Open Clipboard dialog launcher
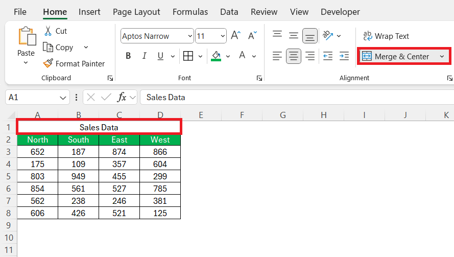Image resolution: width=454 pixels, height=257 pixels. (x=110, y=78)
